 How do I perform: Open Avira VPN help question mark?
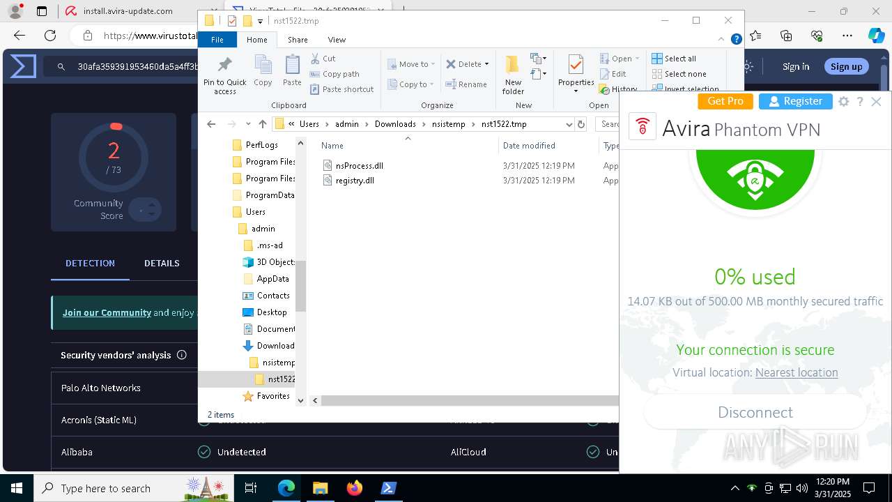860,101
